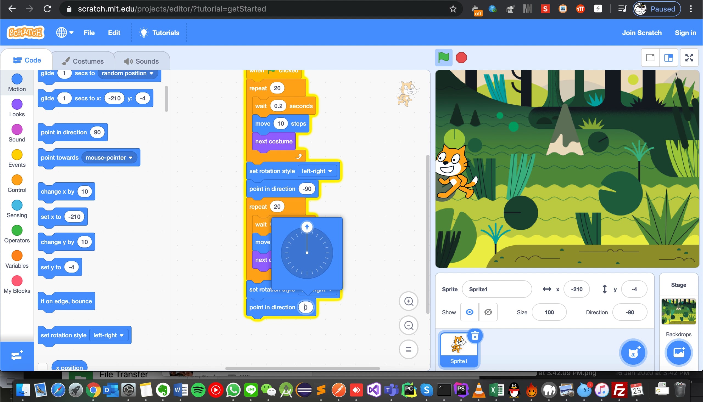Switch to the Code tab
The image size is (703, 402).
point(27,60)
